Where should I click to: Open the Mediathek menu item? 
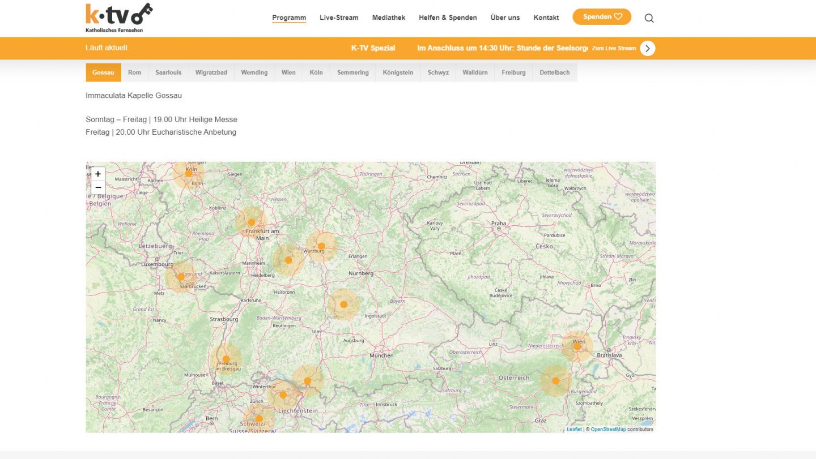(x=389, y=18)
